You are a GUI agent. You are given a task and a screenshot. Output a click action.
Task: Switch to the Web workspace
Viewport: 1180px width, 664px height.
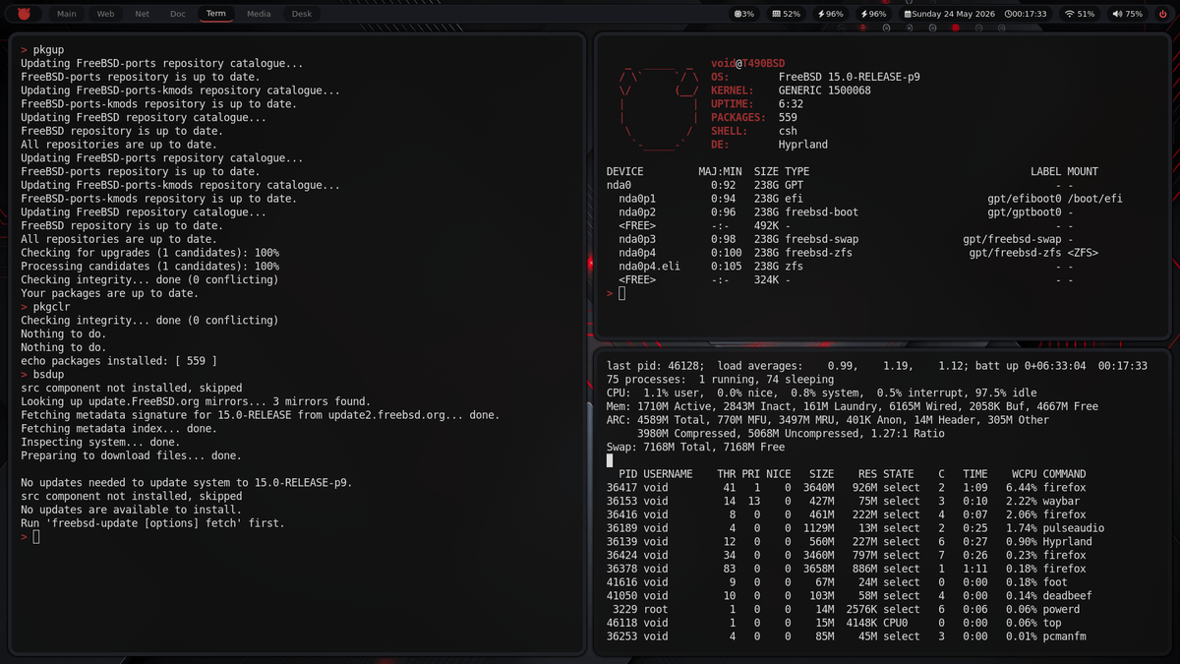pos(105,14)
